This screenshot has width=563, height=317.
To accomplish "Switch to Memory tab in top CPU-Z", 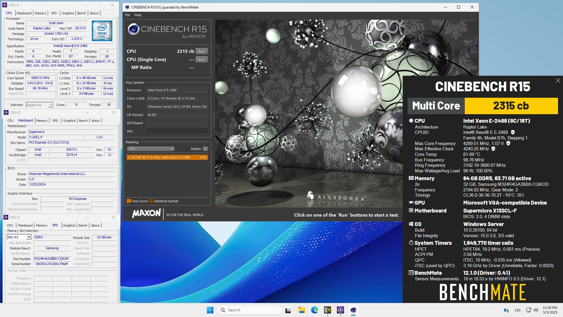I will coord(40,13).
